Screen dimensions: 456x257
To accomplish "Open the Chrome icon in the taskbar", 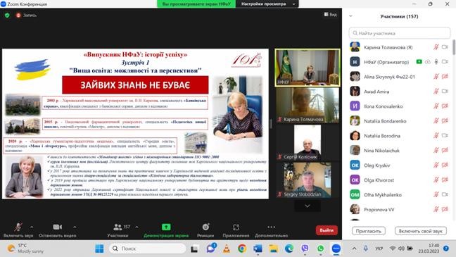I will pyautogui.click(x=241, y=249).
